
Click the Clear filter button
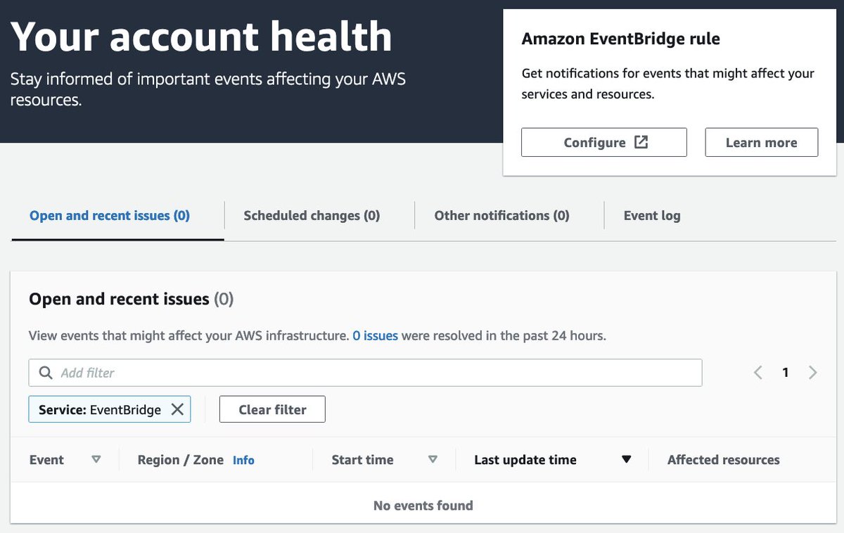[x=272, y=409]
